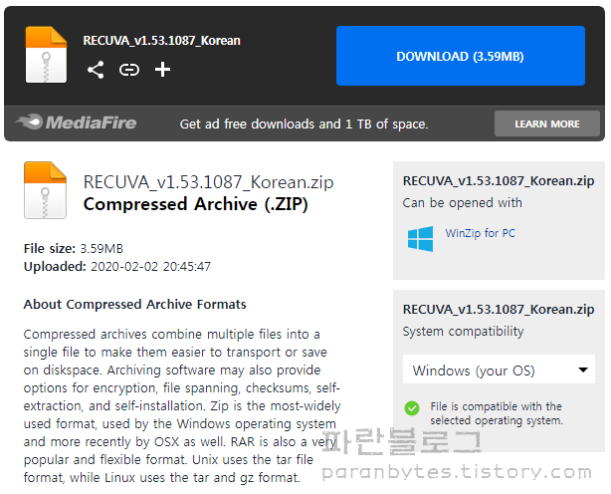
Task: Click the Windows logo icon next to WinZip
Action: click(x=420, y=239)
